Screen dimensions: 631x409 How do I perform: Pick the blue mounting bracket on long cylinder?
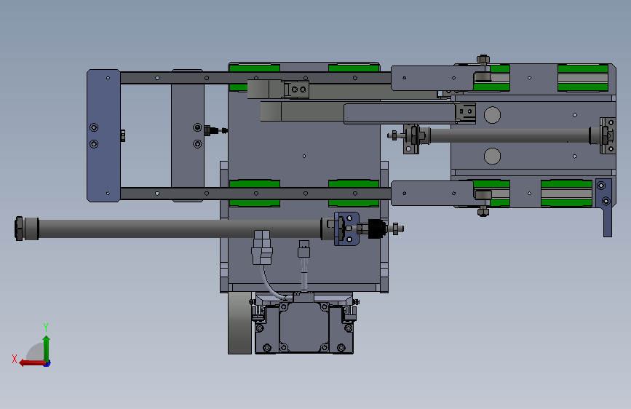(x=346, y=229)
